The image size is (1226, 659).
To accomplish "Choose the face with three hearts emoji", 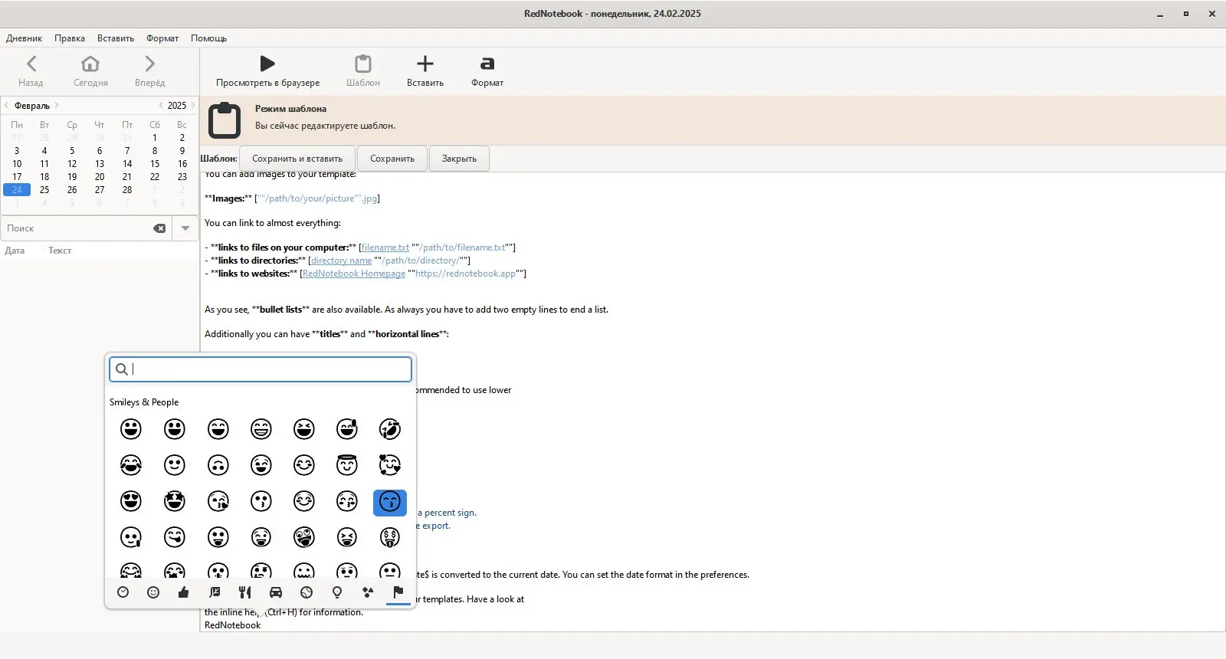I will (390, 465).
